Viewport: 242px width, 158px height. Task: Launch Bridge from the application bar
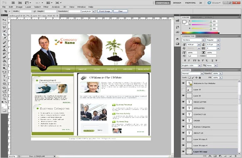[13, 3]
